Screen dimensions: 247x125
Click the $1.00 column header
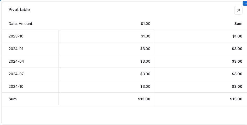point(146,24)
